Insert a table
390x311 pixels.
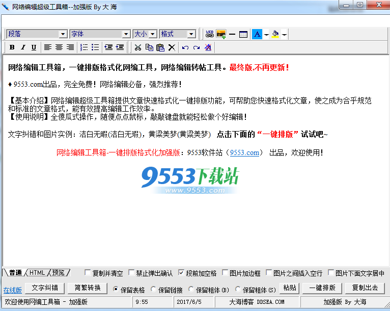tap(243, 34)
